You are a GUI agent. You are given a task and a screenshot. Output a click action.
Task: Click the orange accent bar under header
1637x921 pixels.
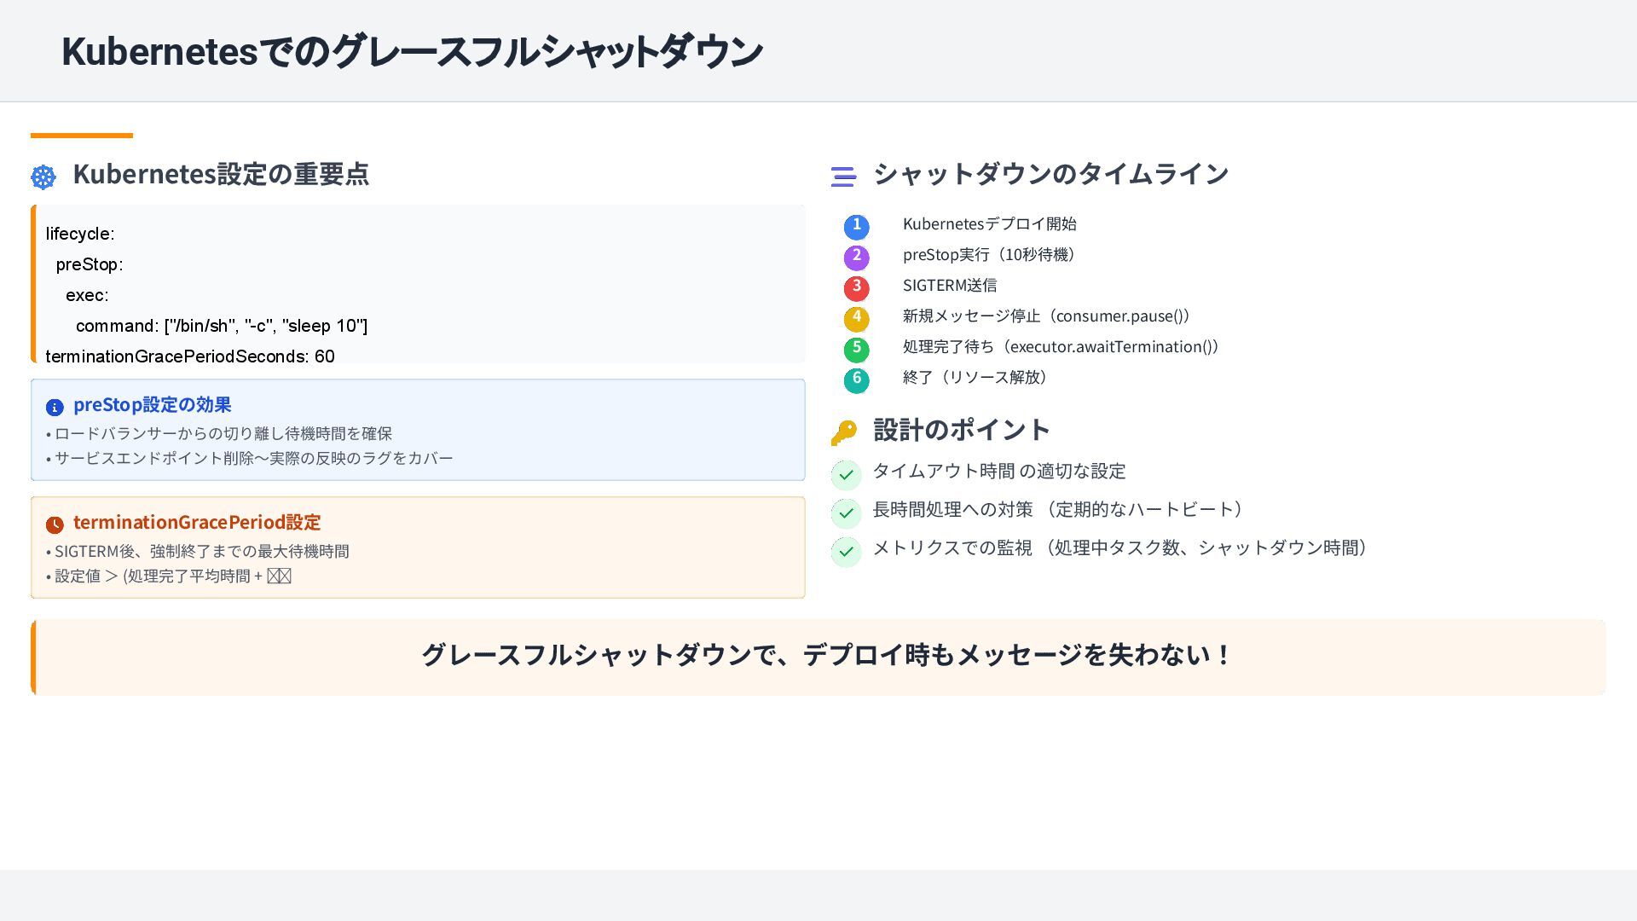(x=82, y=135)
